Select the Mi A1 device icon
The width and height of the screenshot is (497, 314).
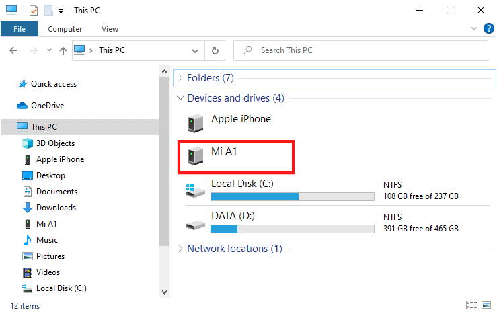pos(196,155)
